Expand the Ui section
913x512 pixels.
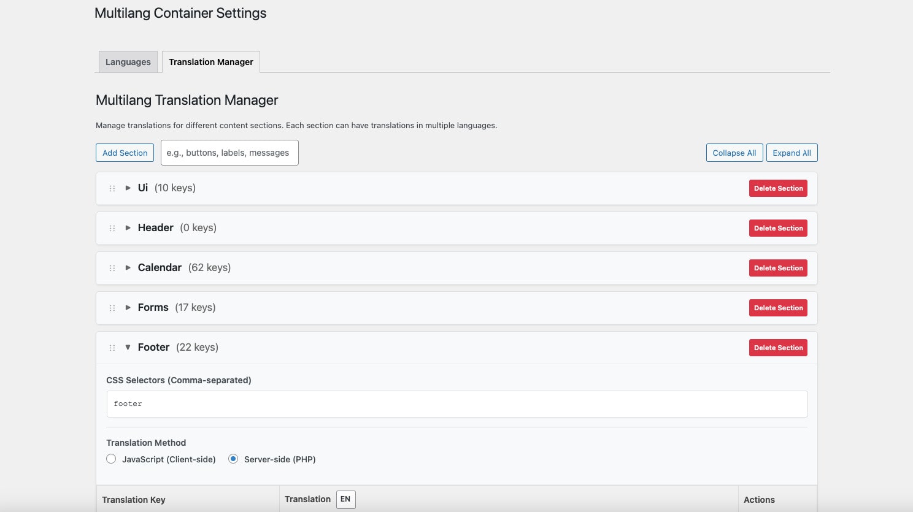(x=128, y=188)
